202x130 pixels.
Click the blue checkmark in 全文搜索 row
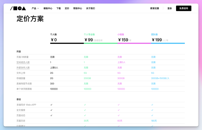point(152,110)
